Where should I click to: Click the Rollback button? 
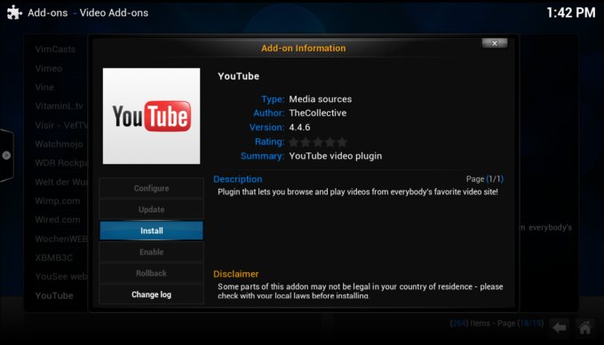tap(151, 273)
